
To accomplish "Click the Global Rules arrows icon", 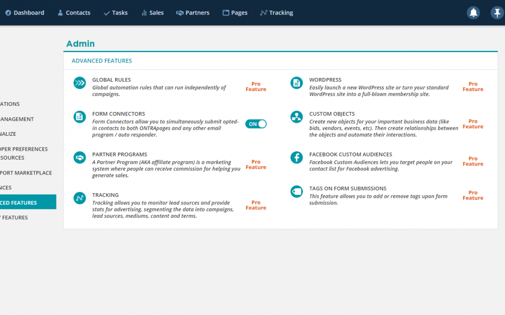I will (79, 83).
